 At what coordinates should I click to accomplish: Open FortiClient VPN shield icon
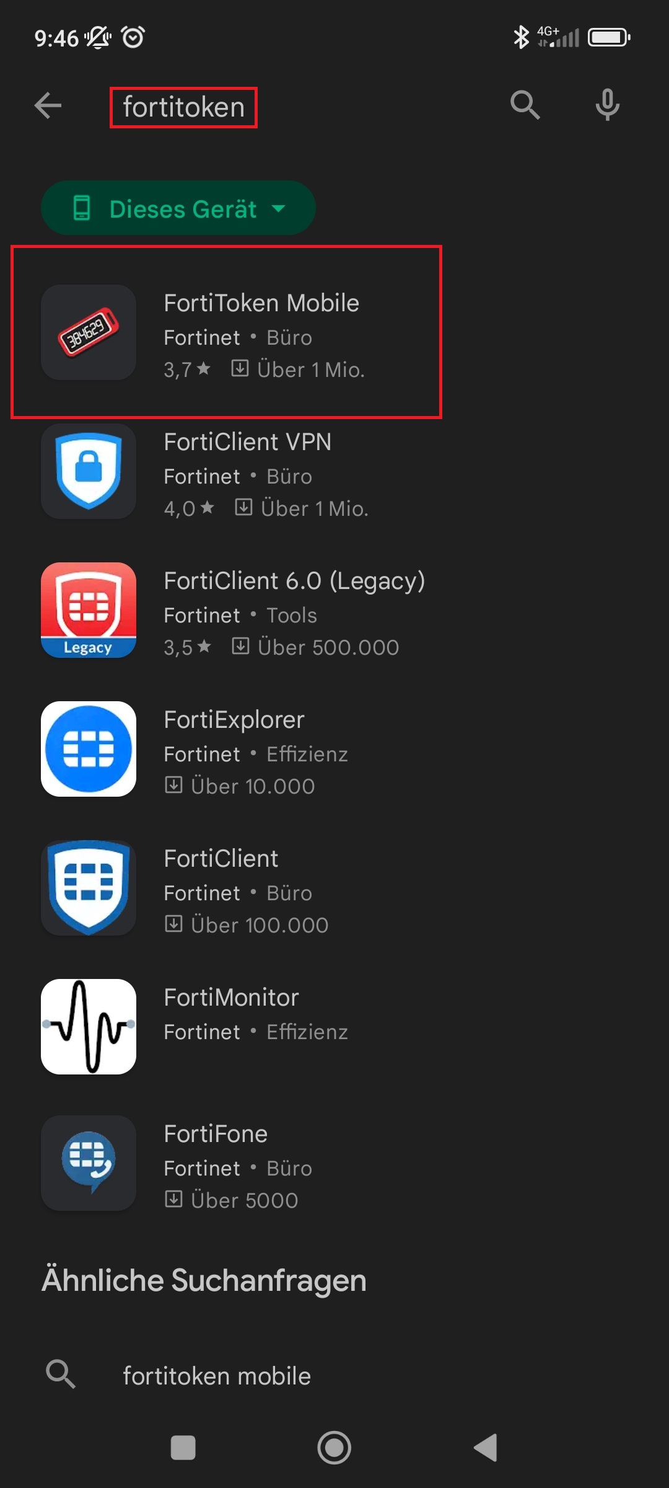pyautogui.click(x=89, y=471)
